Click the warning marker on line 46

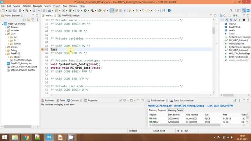[42, 49]
